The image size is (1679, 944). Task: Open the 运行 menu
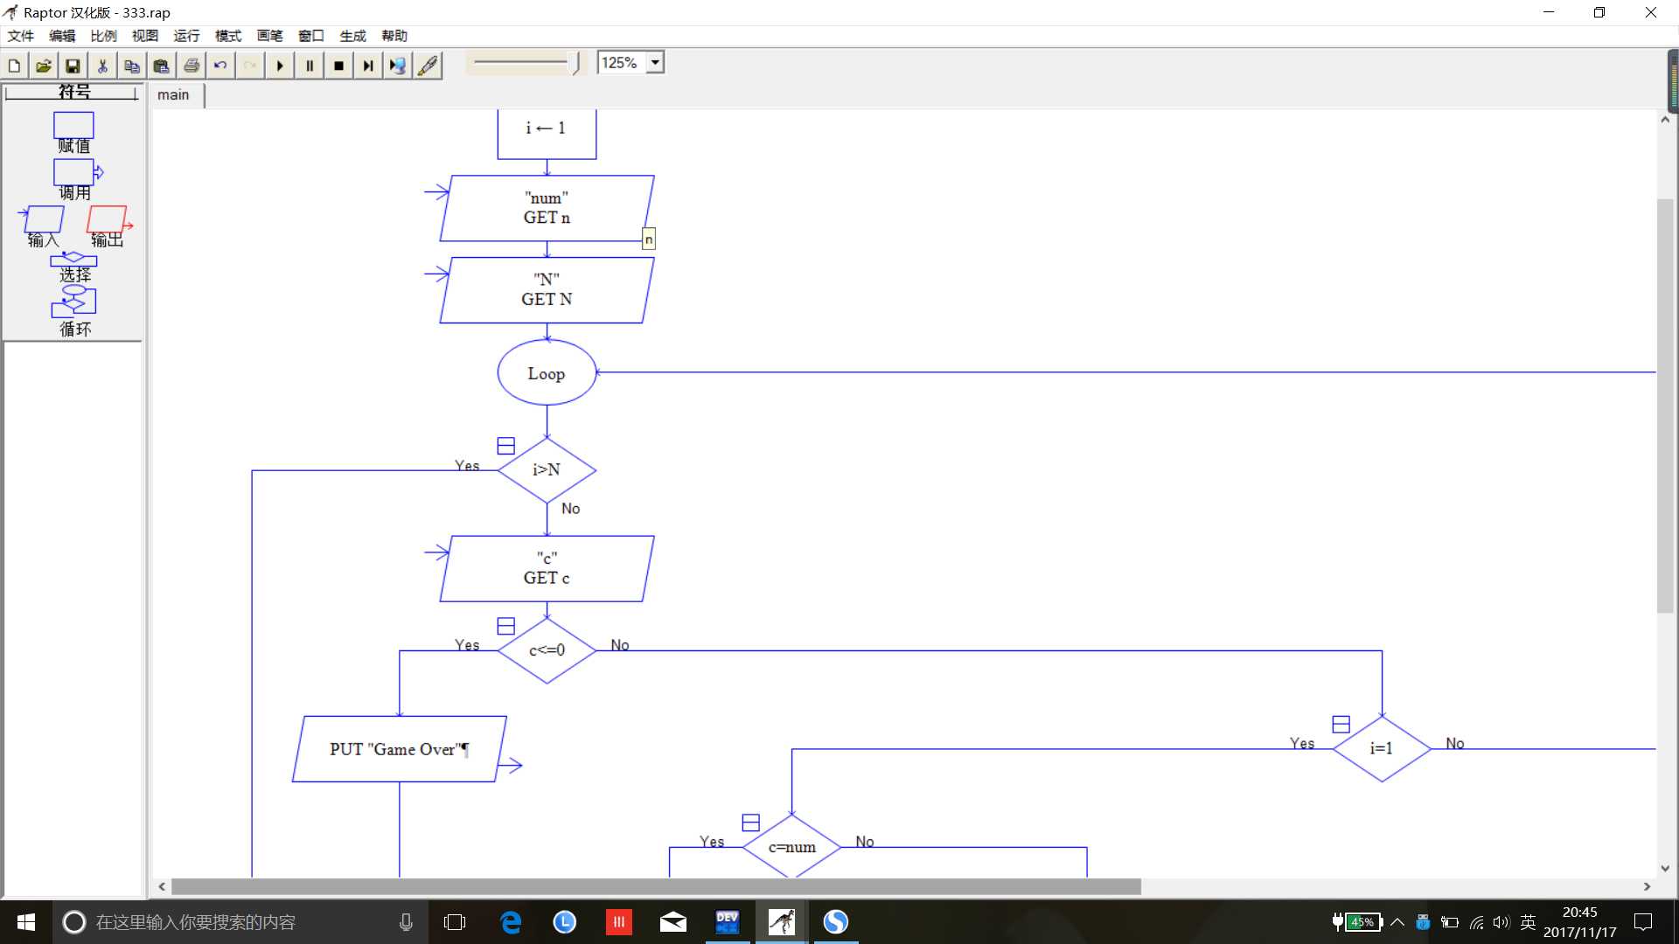pos(186,36)
